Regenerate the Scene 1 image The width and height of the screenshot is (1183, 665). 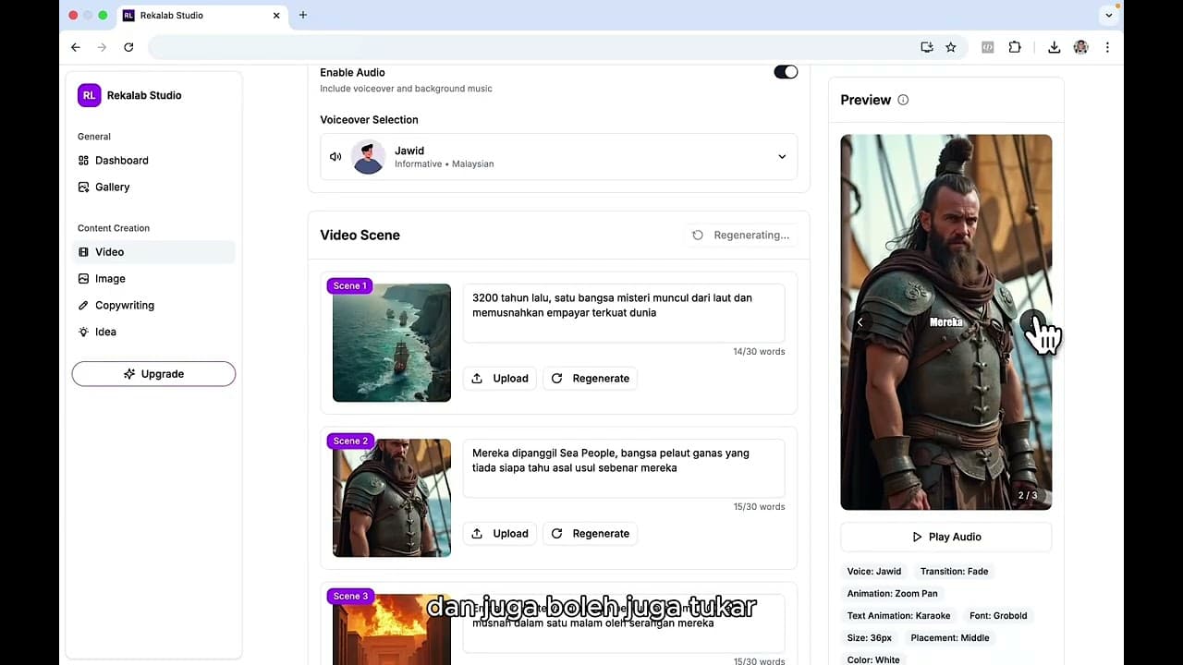pos(590,379)
